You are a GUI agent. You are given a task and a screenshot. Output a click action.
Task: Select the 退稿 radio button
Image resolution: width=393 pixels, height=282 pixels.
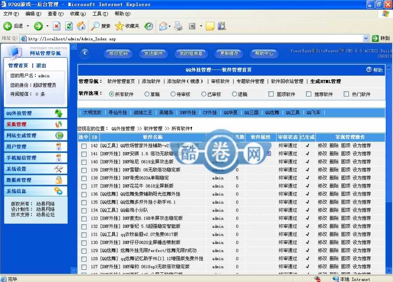234,94
